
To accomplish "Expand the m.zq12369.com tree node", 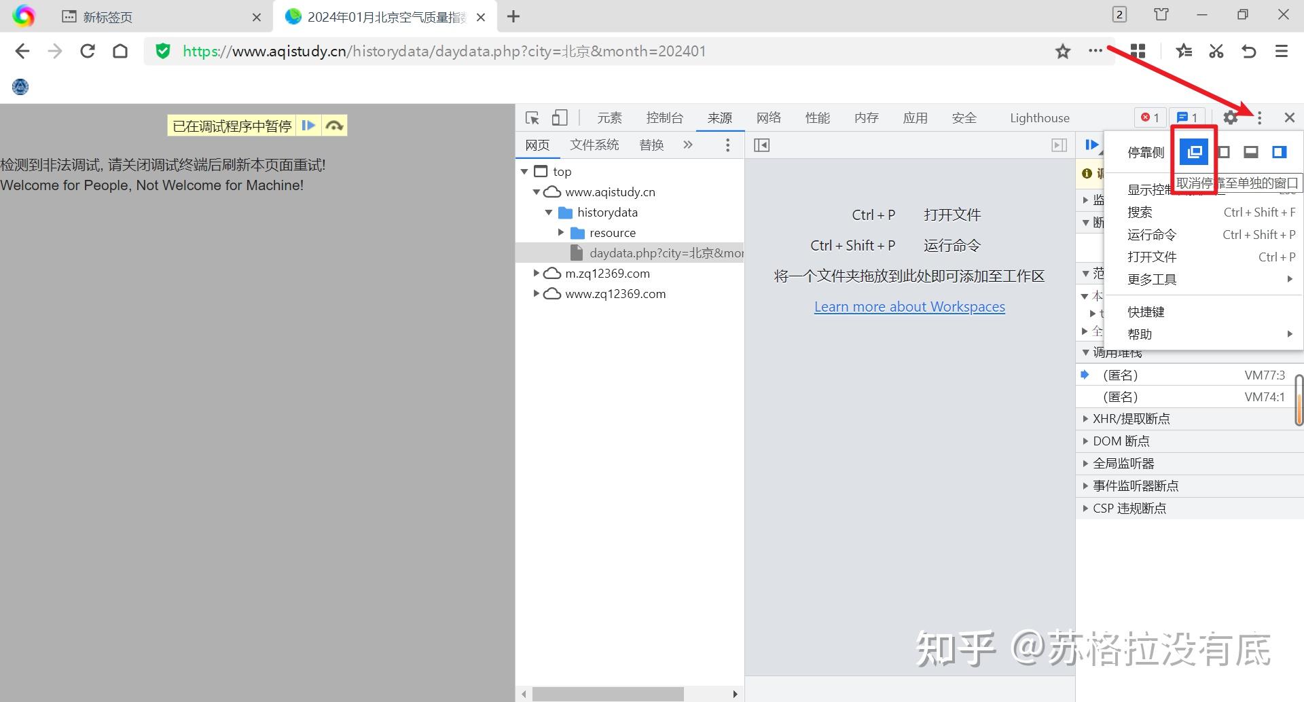I will point(537,273).
